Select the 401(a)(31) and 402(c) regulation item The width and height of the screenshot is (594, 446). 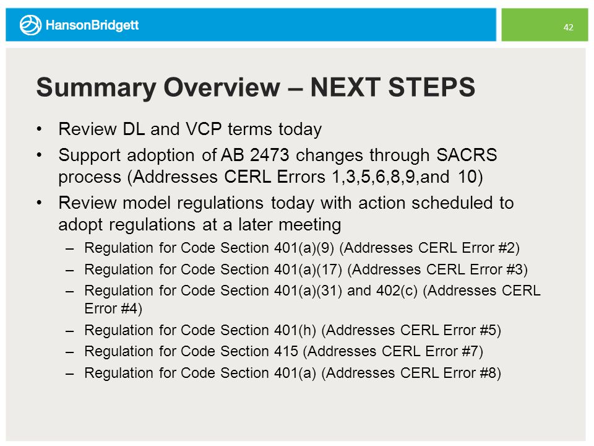pos(312,291)
